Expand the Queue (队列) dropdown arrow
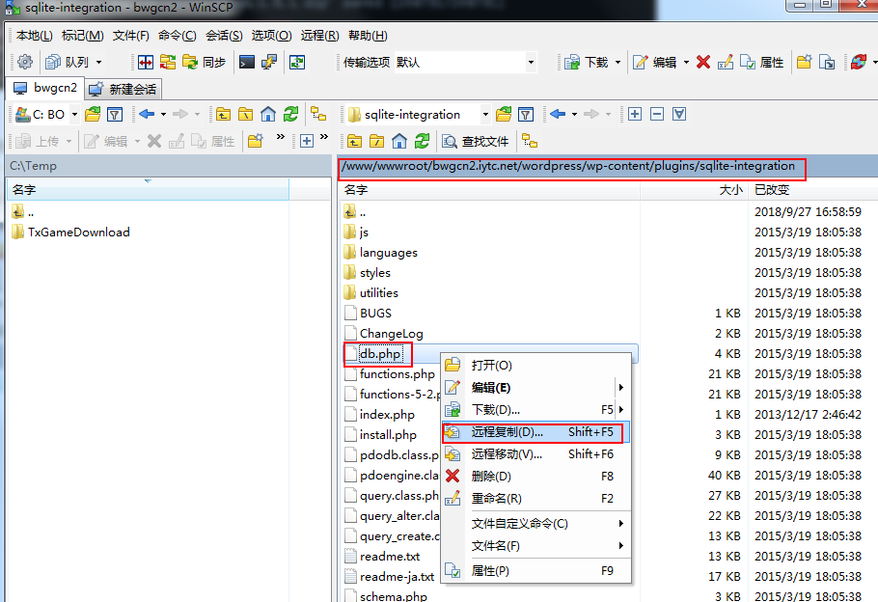This screenshot has width=878, height=602. coord(98,62)
